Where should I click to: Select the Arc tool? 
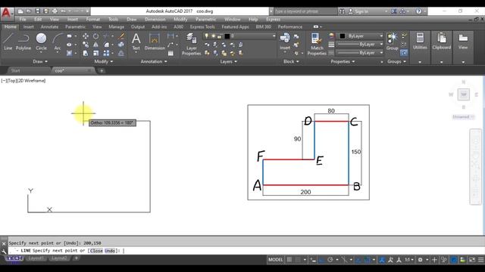tap(58, 42)
